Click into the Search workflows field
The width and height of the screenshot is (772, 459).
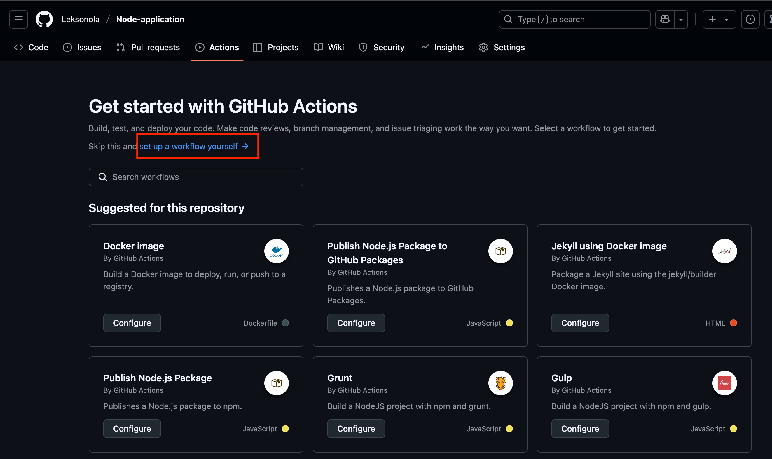point(196,177)
